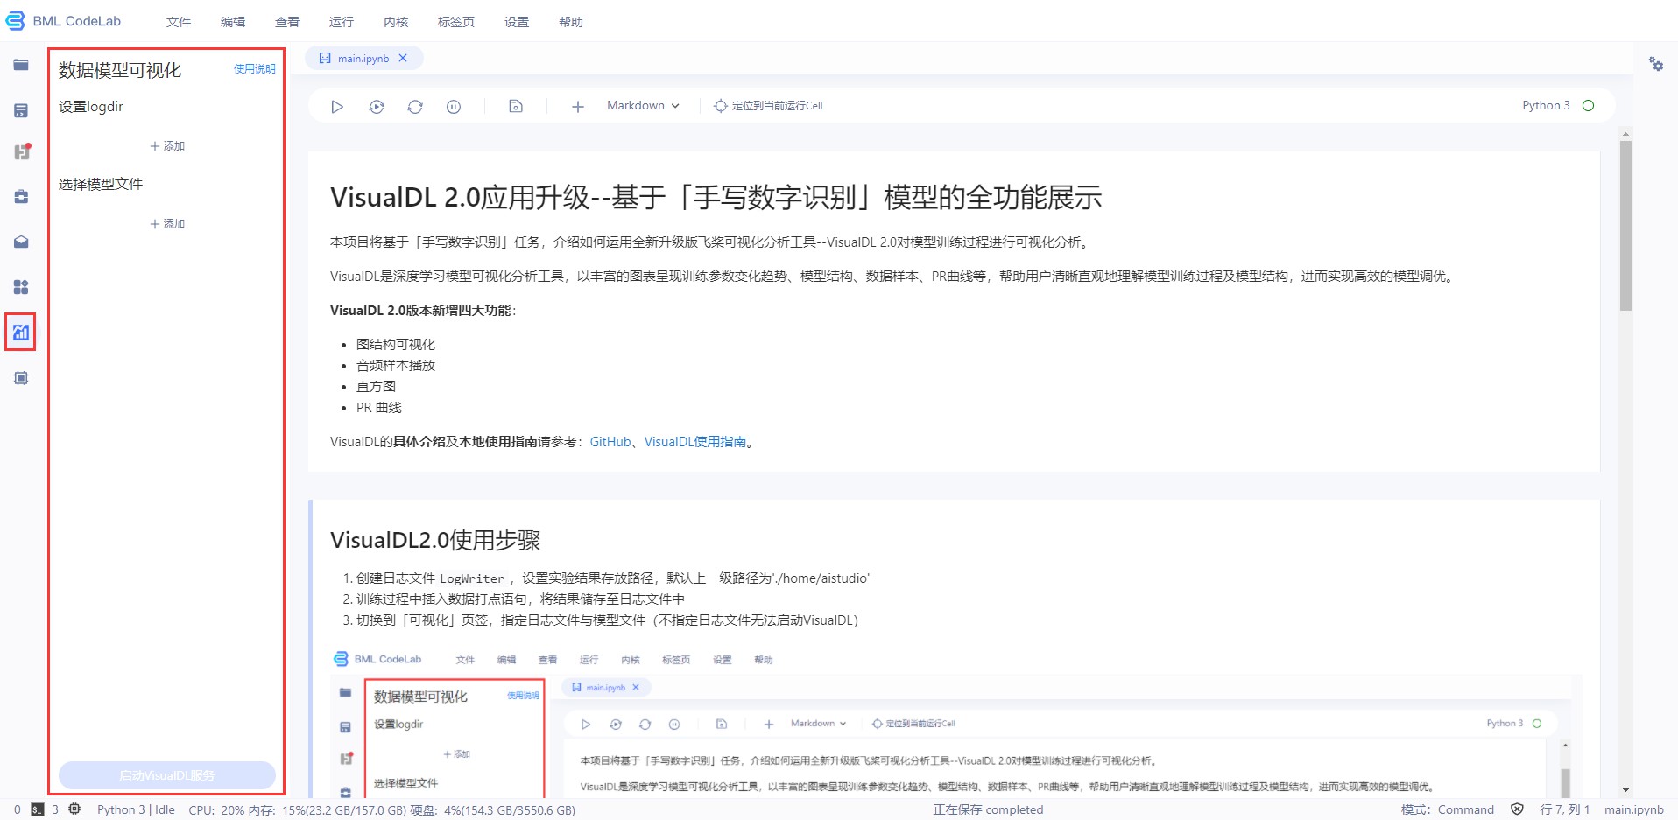
Task: Click the locate current running cell target icon
Action: (720, 106)
